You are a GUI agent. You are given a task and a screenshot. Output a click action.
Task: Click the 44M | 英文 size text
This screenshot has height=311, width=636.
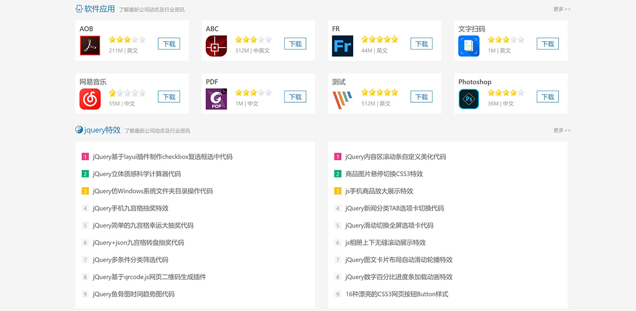[374, 50]
